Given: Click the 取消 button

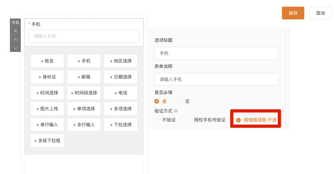Looking at the screenshot, I should pyautogui.click(x=320, y=13).
